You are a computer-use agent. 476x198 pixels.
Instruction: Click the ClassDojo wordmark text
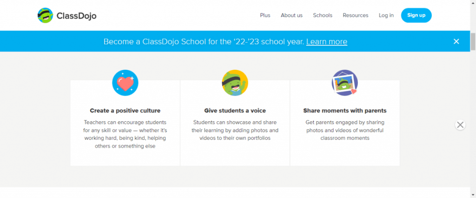click(77, 16)
